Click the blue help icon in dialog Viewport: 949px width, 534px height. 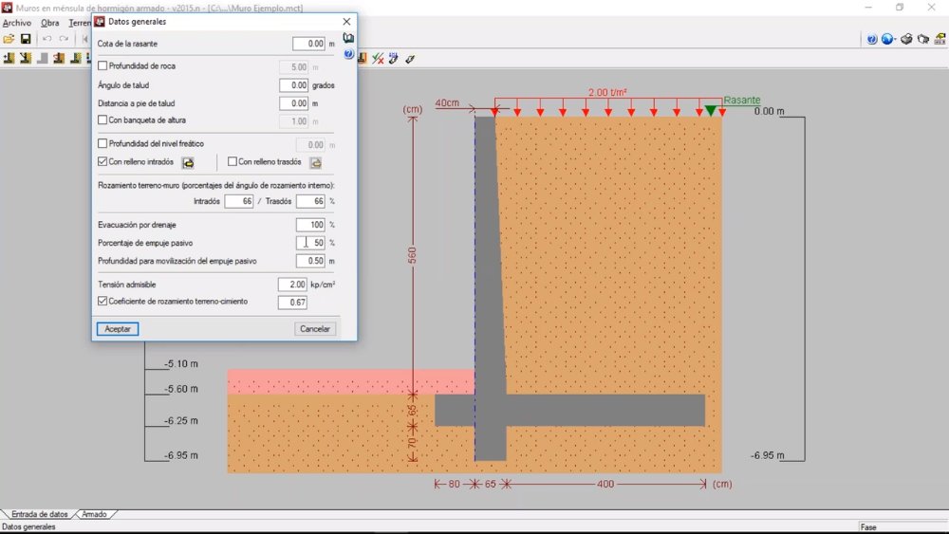(x=348, y=54)
